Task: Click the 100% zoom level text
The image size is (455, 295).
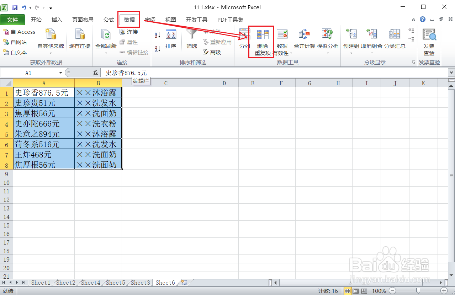Action: [379, 291]
